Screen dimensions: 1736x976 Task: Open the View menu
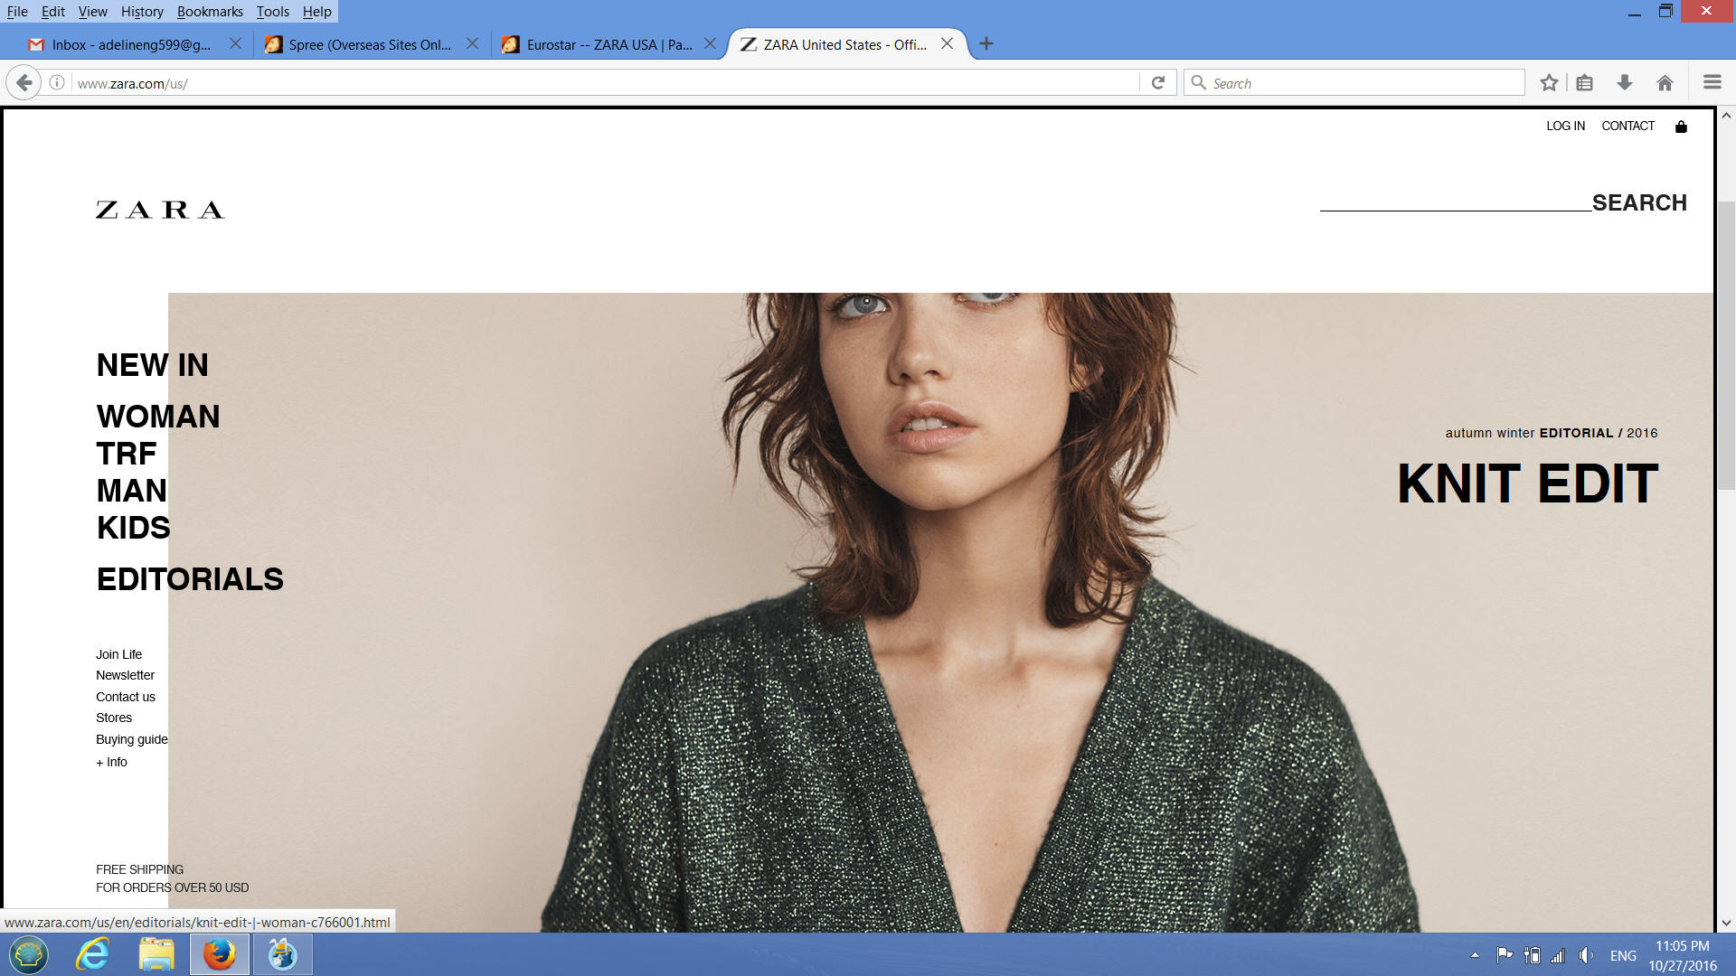[x=93, y=12]
